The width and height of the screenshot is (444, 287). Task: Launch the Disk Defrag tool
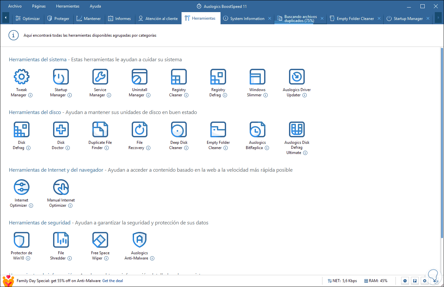(22, 130)
